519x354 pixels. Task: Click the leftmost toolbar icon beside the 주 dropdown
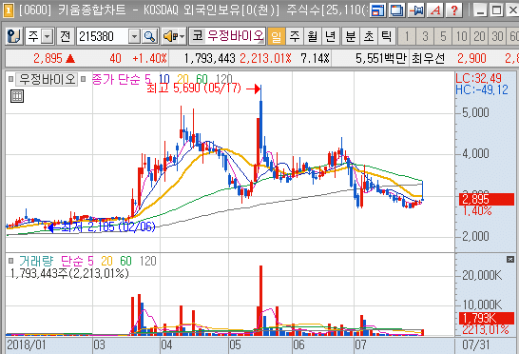(14, 36)
